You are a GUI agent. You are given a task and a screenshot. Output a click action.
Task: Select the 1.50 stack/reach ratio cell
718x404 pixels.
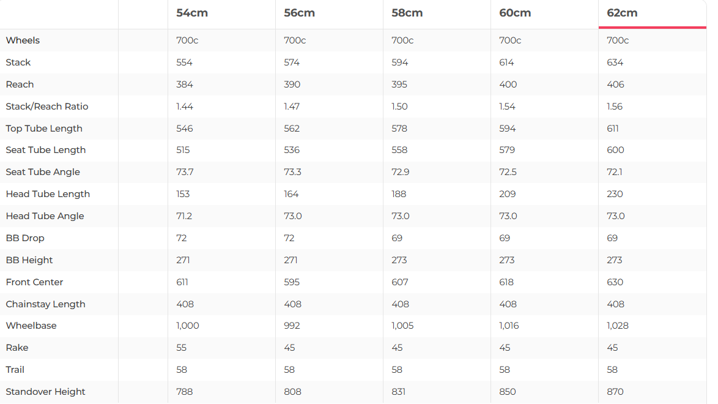399,107
